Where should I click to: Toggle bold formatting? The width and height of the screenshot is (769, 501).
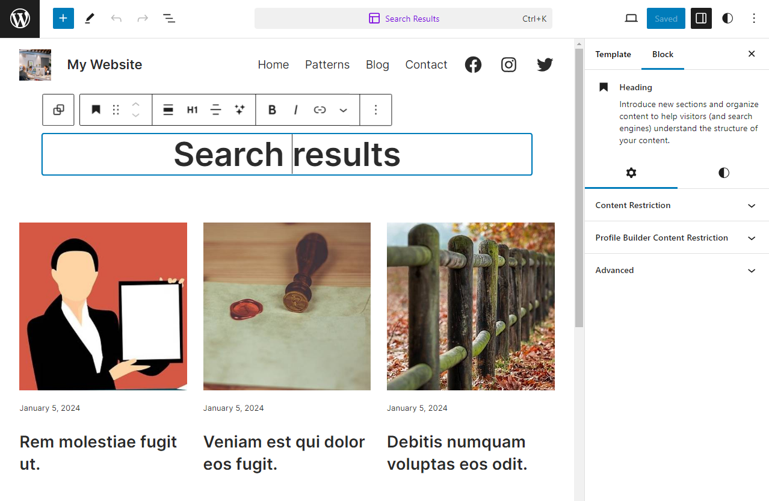point(272,110)
